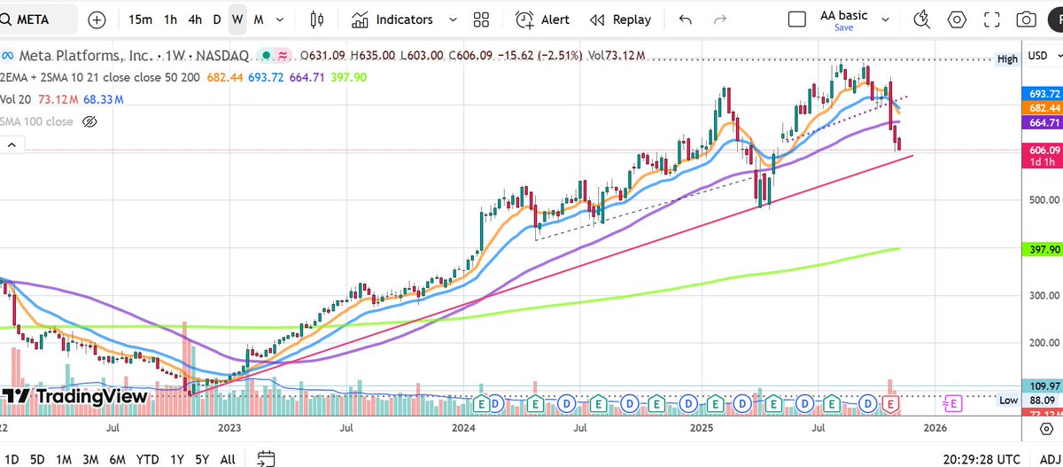Set the 1Y date range
1063x467 pixels.
(177, 458)
